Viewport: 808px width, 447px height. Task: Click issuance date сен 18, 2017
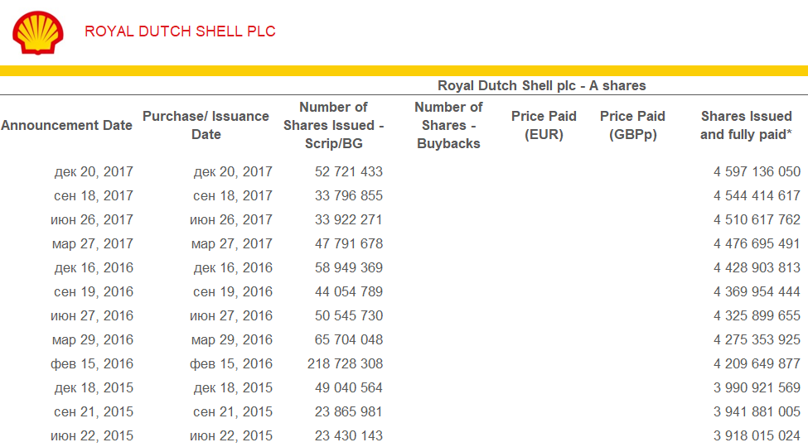pos(233,196)
